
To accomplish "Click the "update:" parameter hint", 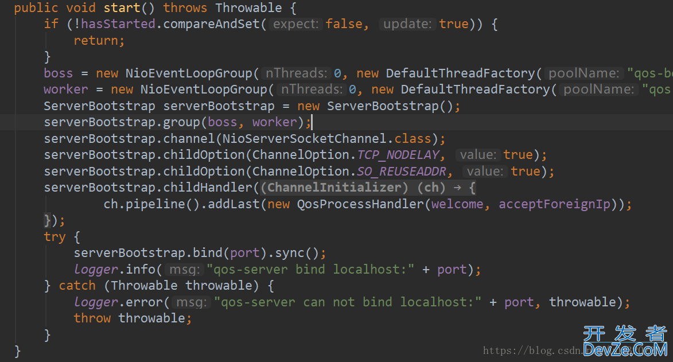I will click(407, 24).
